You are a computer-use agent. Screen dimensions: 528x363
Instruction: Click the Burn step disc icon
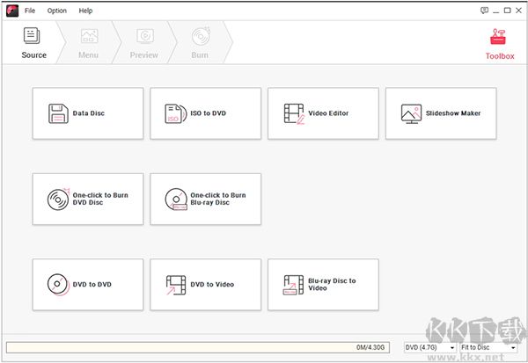201,36
